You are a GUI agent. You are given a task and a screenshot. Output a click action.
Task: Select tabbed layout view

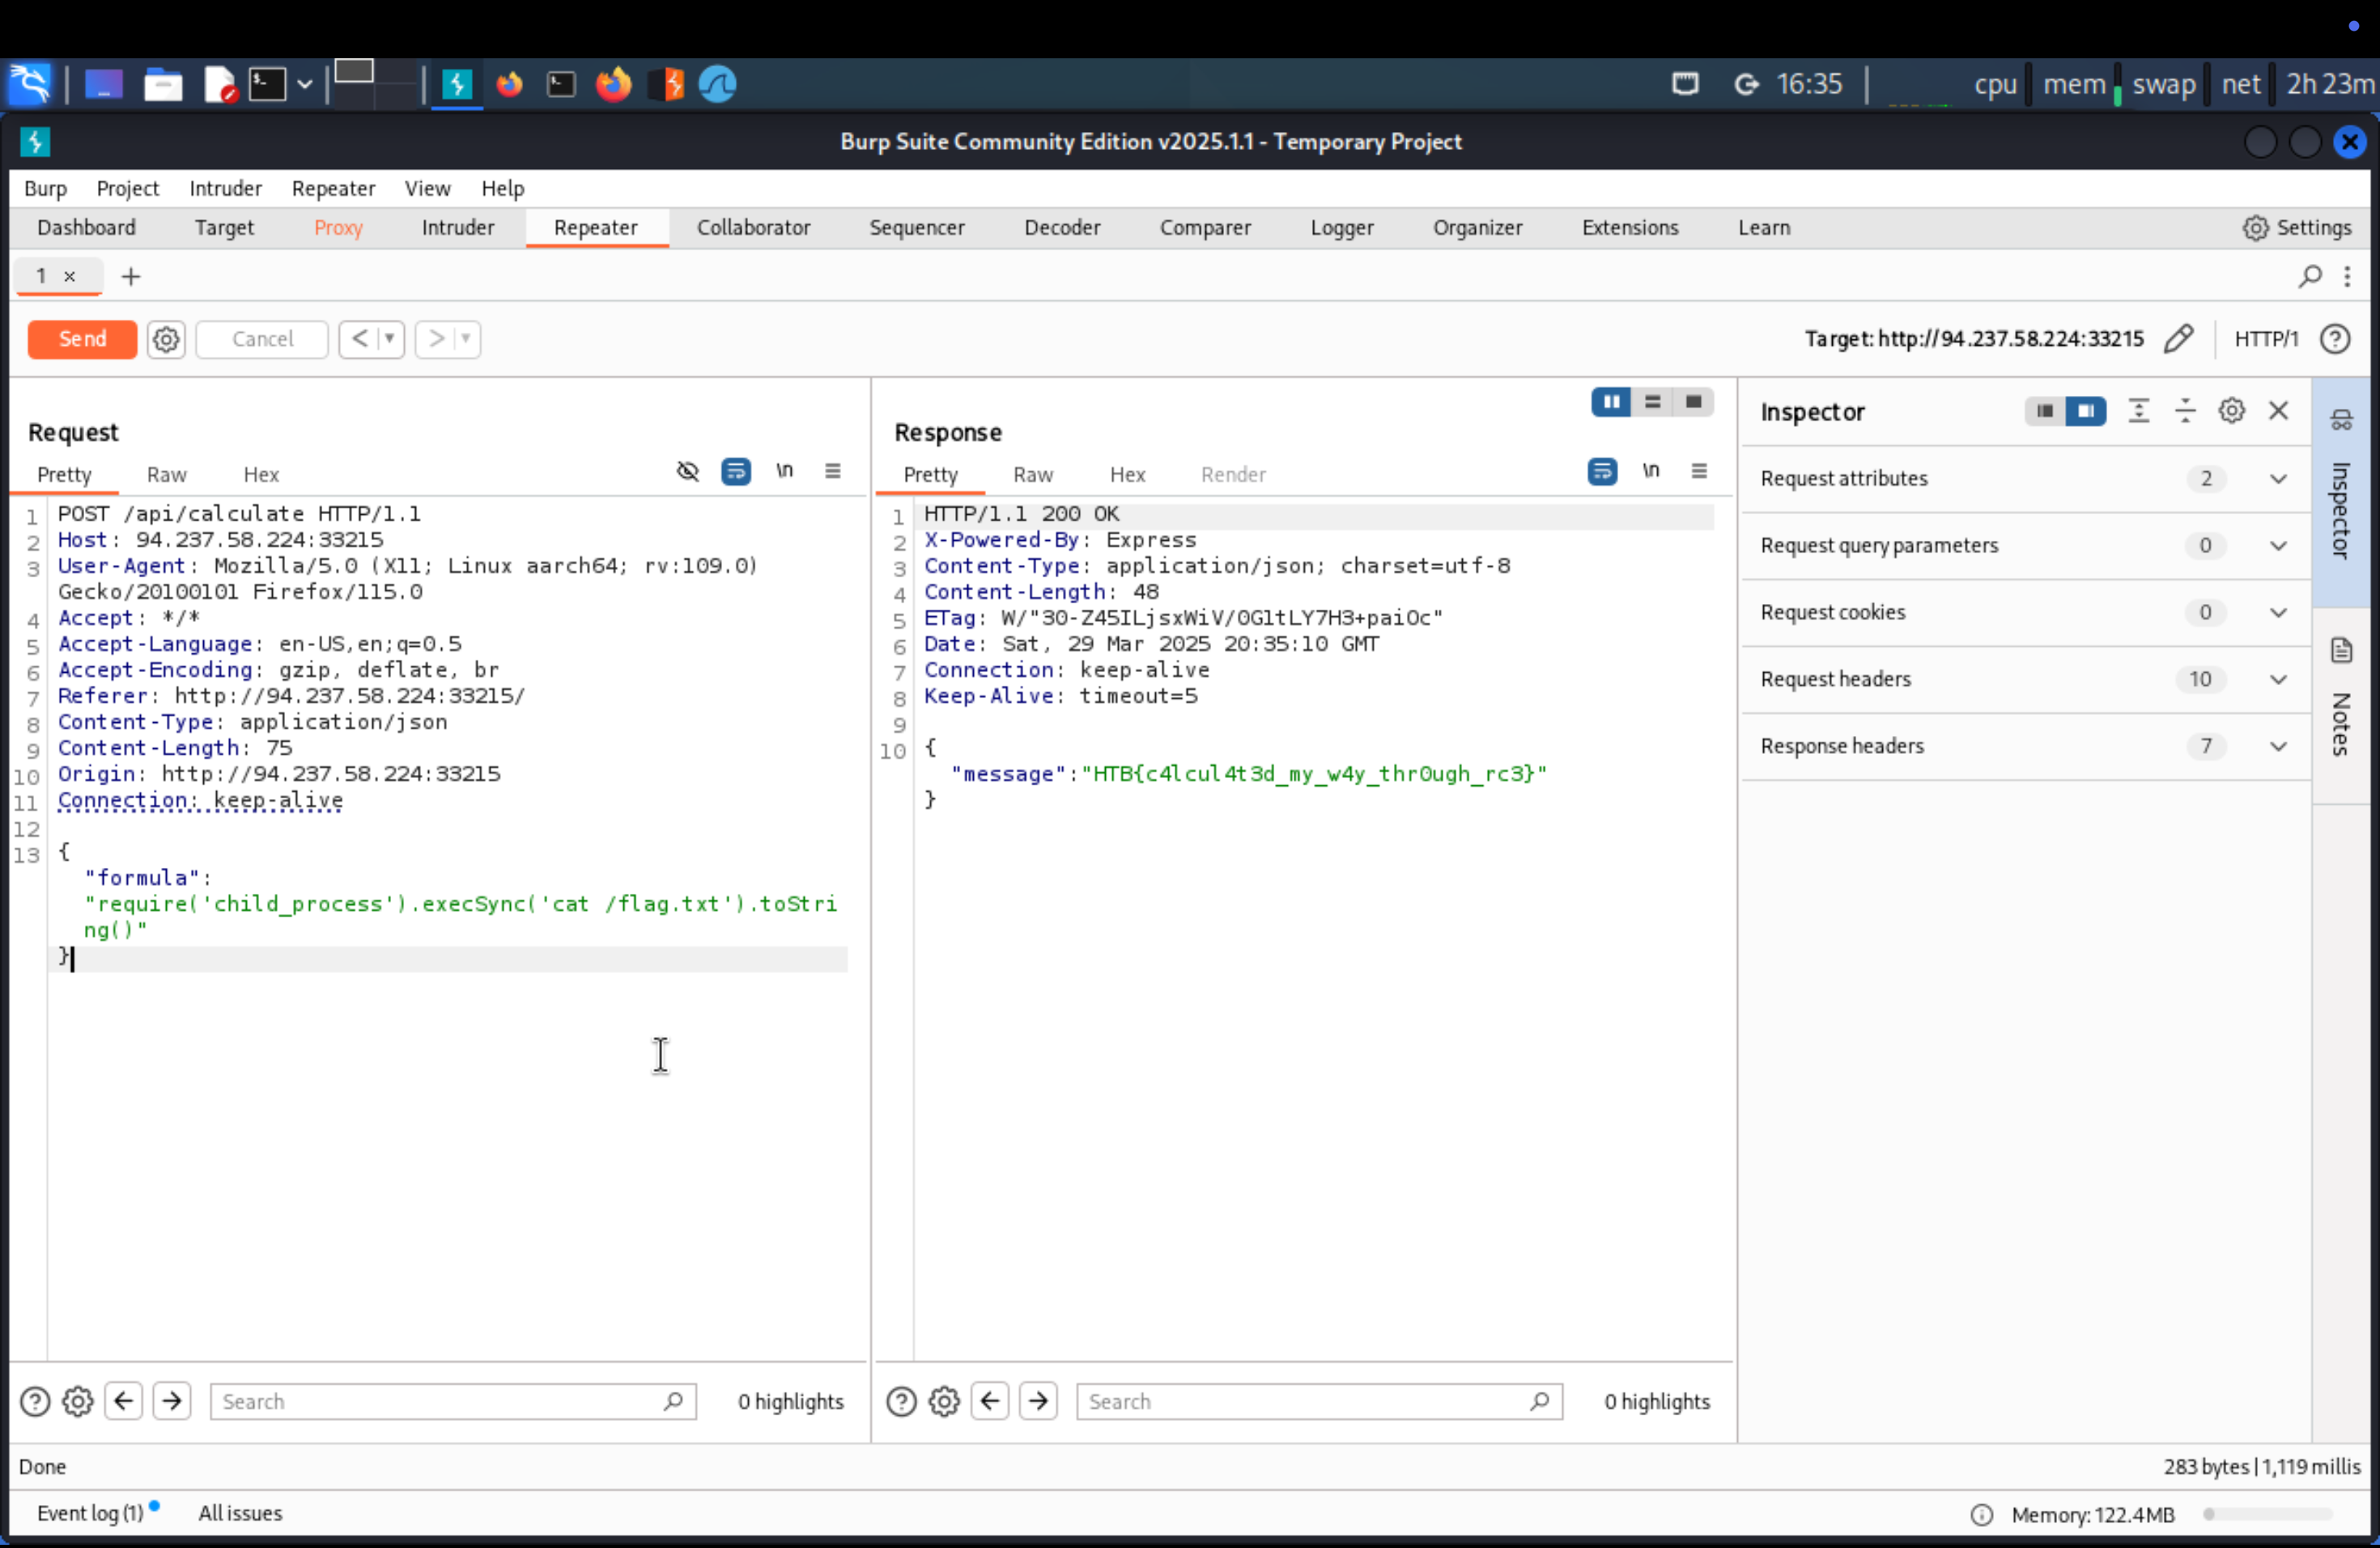tap(1693, 402)
